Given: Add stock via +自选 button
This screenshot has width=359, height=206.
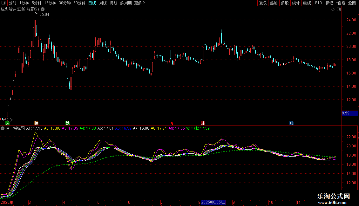Looking at the screenshot, I should (x=340, y=3).
